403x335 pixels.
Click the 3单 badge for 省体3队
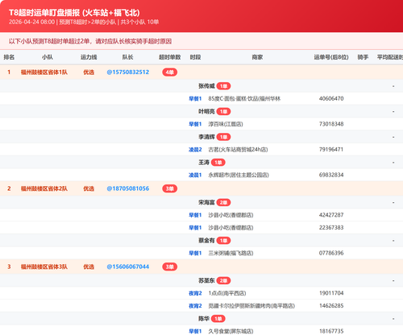click(x=170, y=267)
